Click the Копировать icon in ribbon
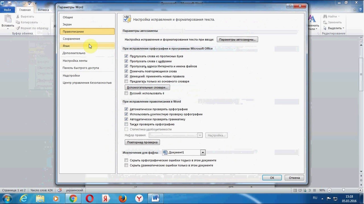 (18, 22)
